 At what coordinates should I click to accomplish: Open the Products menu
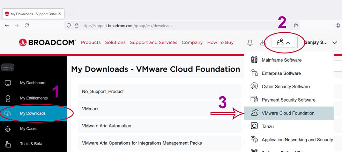91,42
